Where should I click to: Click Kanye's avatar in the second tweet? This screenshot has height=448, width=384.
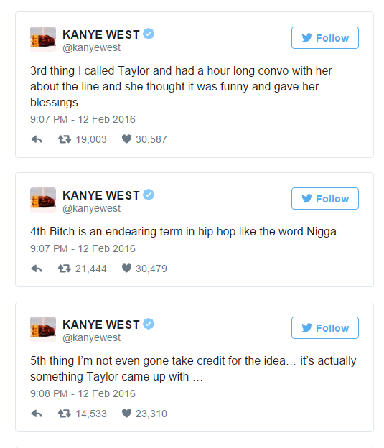(43, 200)
